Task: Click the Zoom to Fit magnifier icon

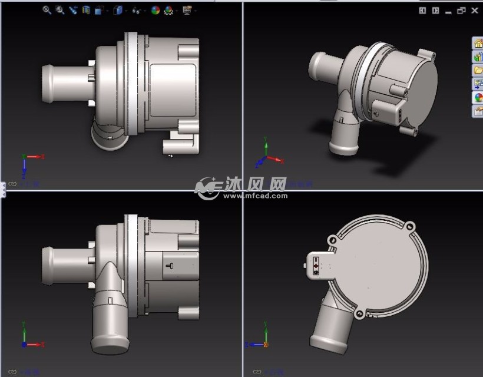Action: pos(47,10)
